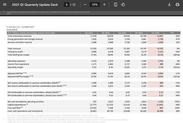This screenshot has width=183, height=123.
Task: Select the FINANCIAL SUMMARY heading
Action: (20, 27)
